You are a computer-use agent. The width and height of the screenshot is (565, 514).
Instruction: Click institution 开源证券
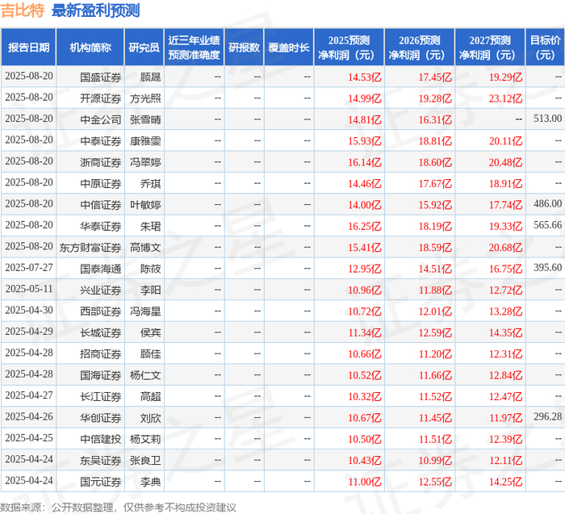click(x=101, y=98)
